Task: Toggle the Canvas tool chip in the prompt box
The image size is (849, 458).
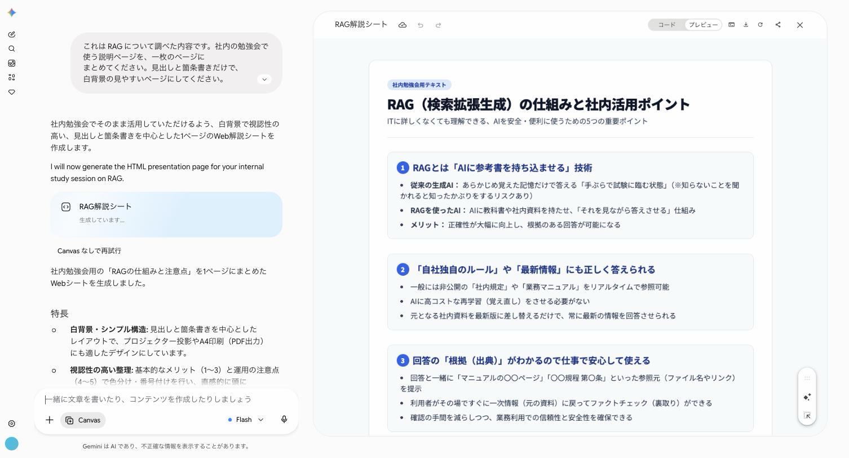Action: tap(83, 420)
